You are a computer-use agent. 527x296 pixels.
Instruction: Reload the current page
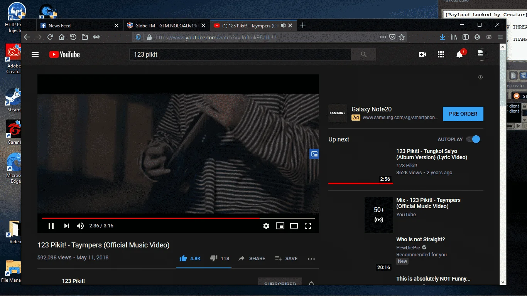pyautogui.click(x=50, y=37)
